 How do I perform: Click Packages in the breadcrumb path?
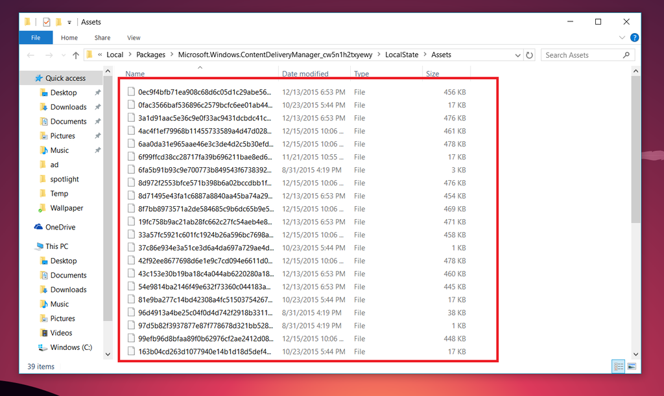coord(151,54)
